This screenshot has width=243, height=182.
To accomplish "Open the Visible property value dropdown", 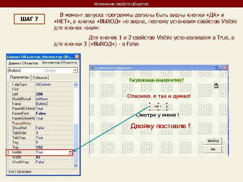I will coord(70,152).
